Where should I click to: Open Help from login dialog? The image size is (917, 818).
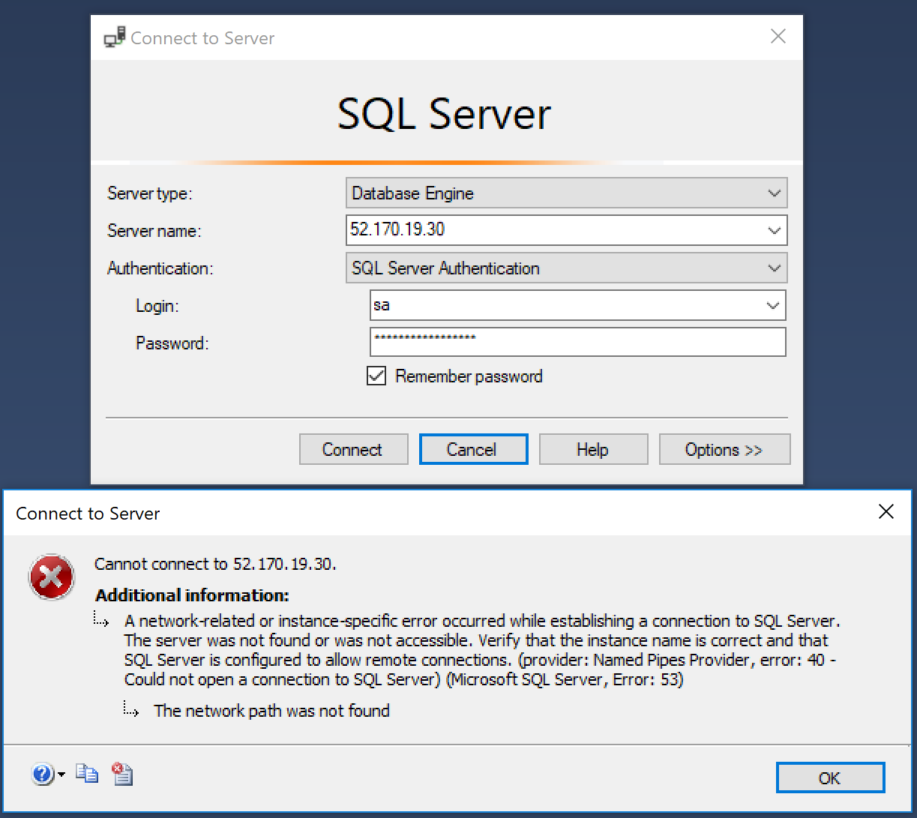[x=593, y=449]
